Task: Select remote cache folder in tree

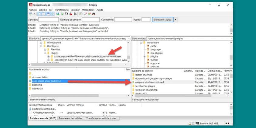Action: tap(153, 46)
